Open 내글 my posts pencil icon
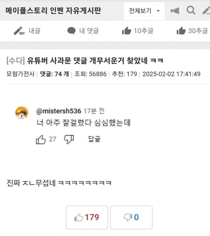 (19, 31)
